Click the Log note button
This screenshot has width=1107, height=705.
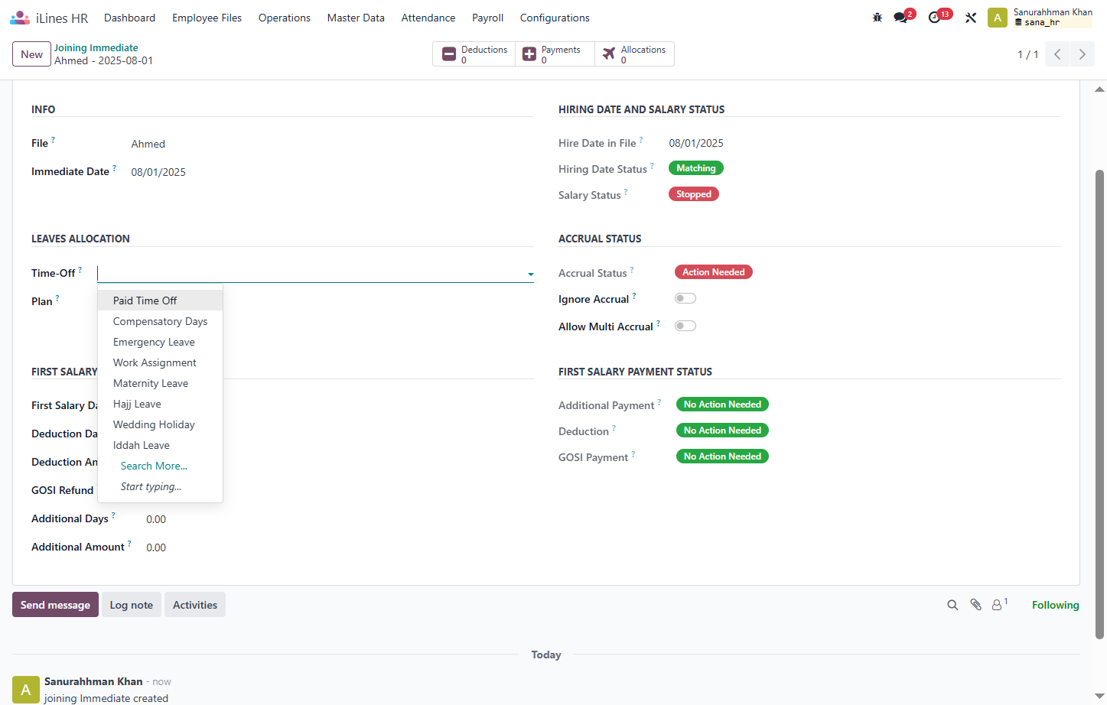tap(132, 605)
